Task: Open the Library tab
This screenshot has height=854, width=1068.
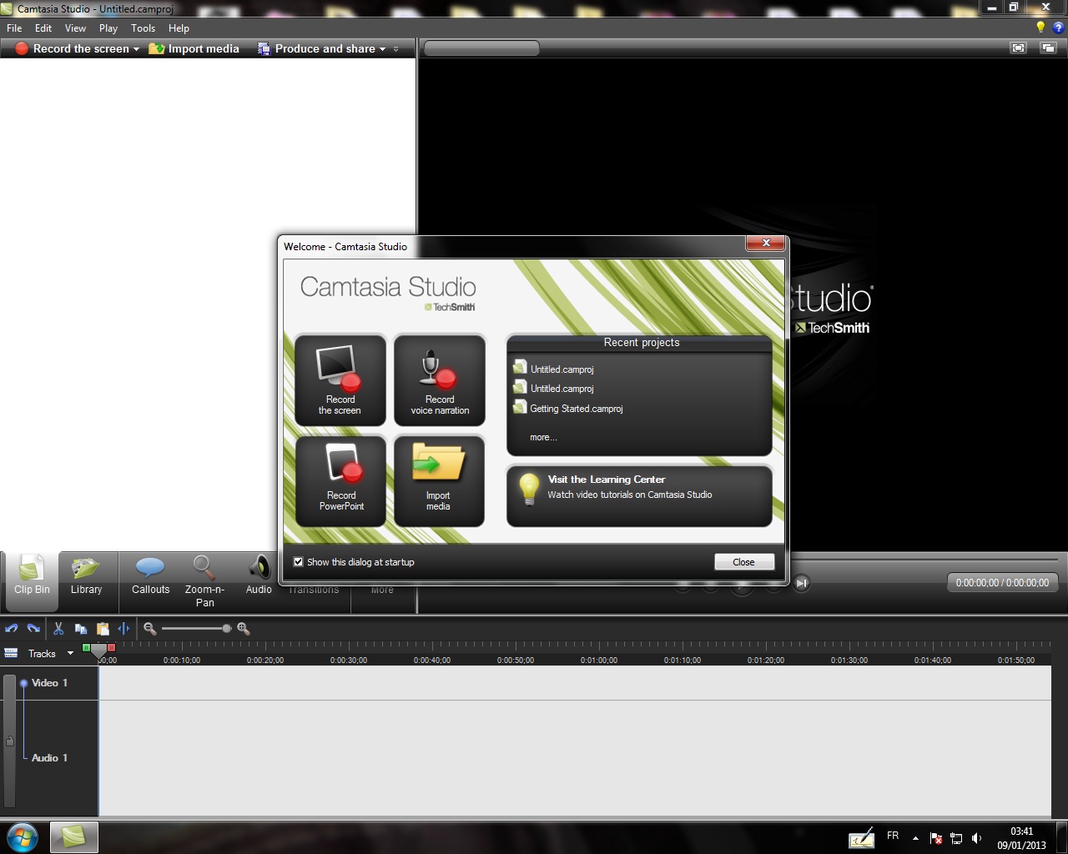Action: (x=86, y=578)
